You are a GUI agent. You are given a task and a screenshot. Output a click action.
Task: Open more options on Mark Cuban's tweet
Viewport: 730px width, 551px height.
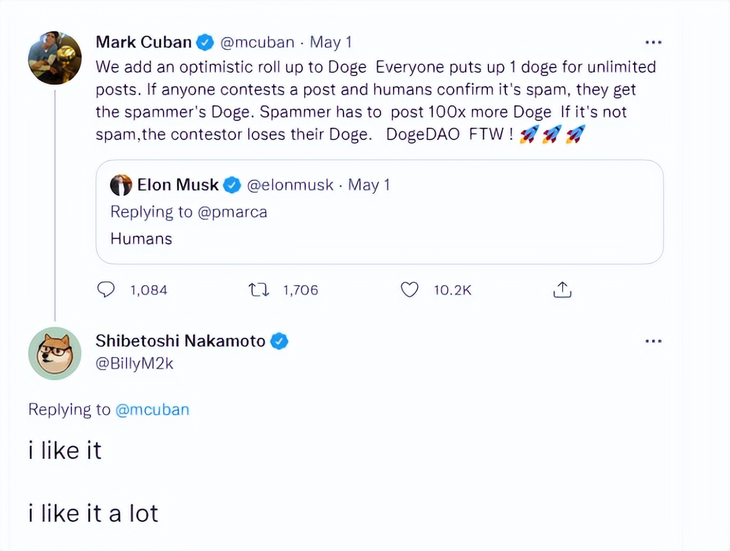click(x=653, y=43)
